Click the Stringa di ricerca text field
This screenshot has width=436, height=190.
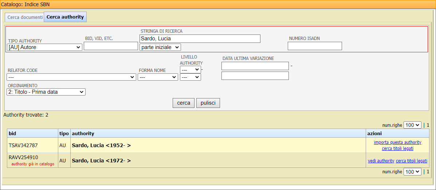(x=200, y=39)
